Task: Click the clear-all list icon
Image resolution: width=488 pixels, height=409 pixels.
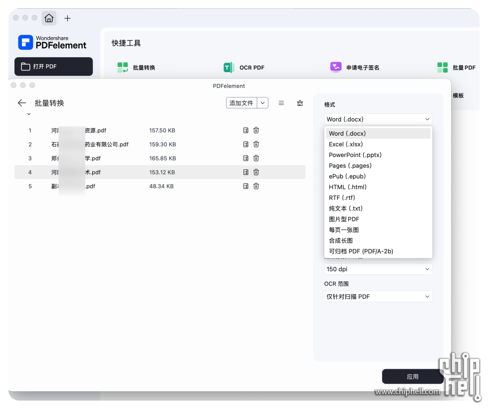Action: tap(300, 103)
